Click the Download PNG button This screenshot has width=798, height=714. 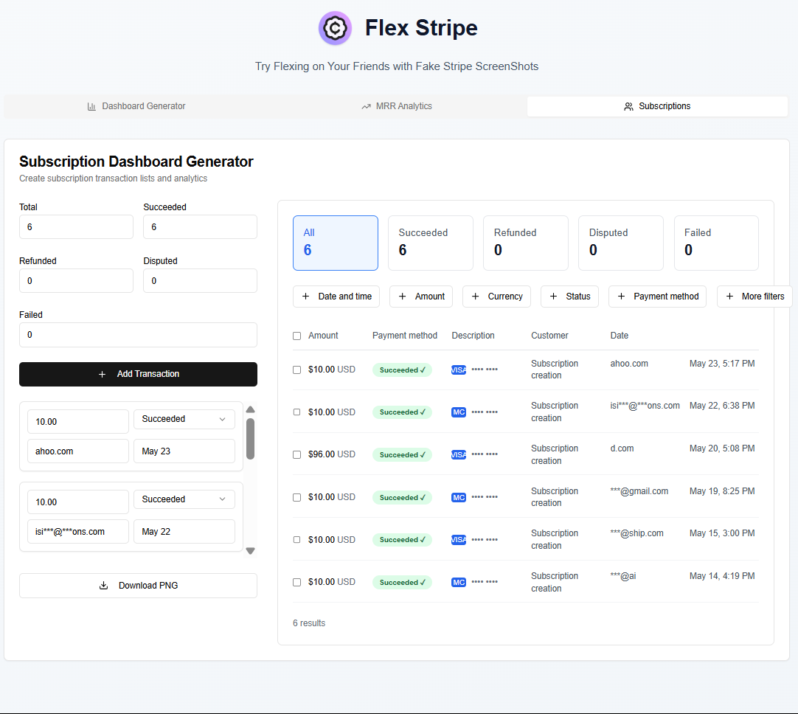click(139, 585)
